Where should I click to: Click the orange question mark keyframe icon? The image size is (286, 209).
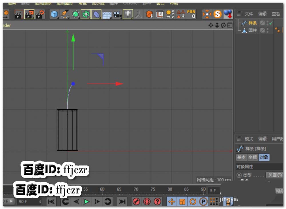[157, 201]
